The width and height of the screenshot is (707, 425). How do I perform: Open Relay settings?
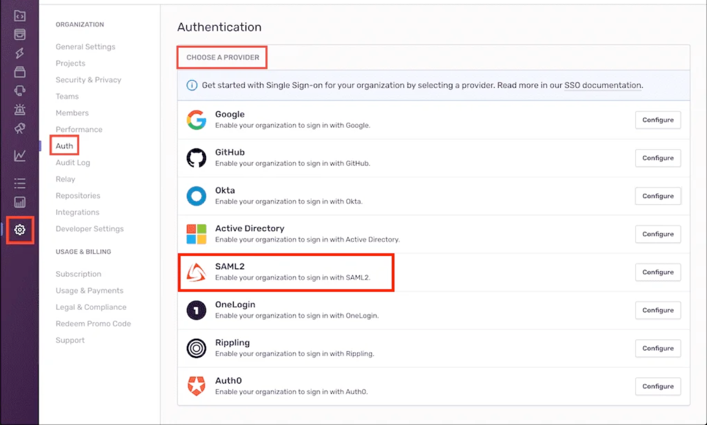(66, 179)
